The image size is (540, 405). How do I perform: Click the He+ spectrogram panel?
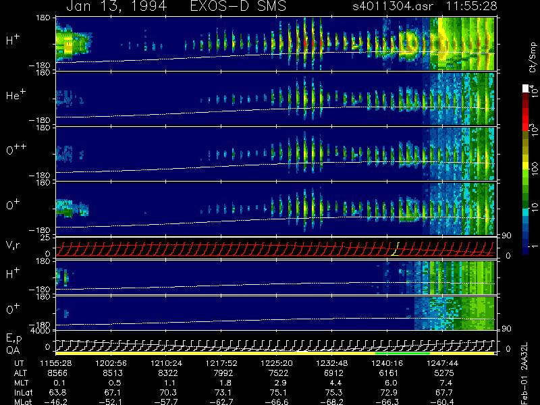275,99
